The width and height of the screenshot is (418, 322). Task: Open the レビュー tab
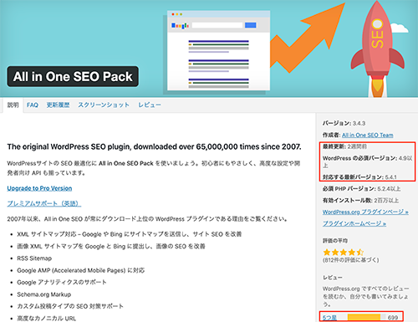tap(150, 105)
